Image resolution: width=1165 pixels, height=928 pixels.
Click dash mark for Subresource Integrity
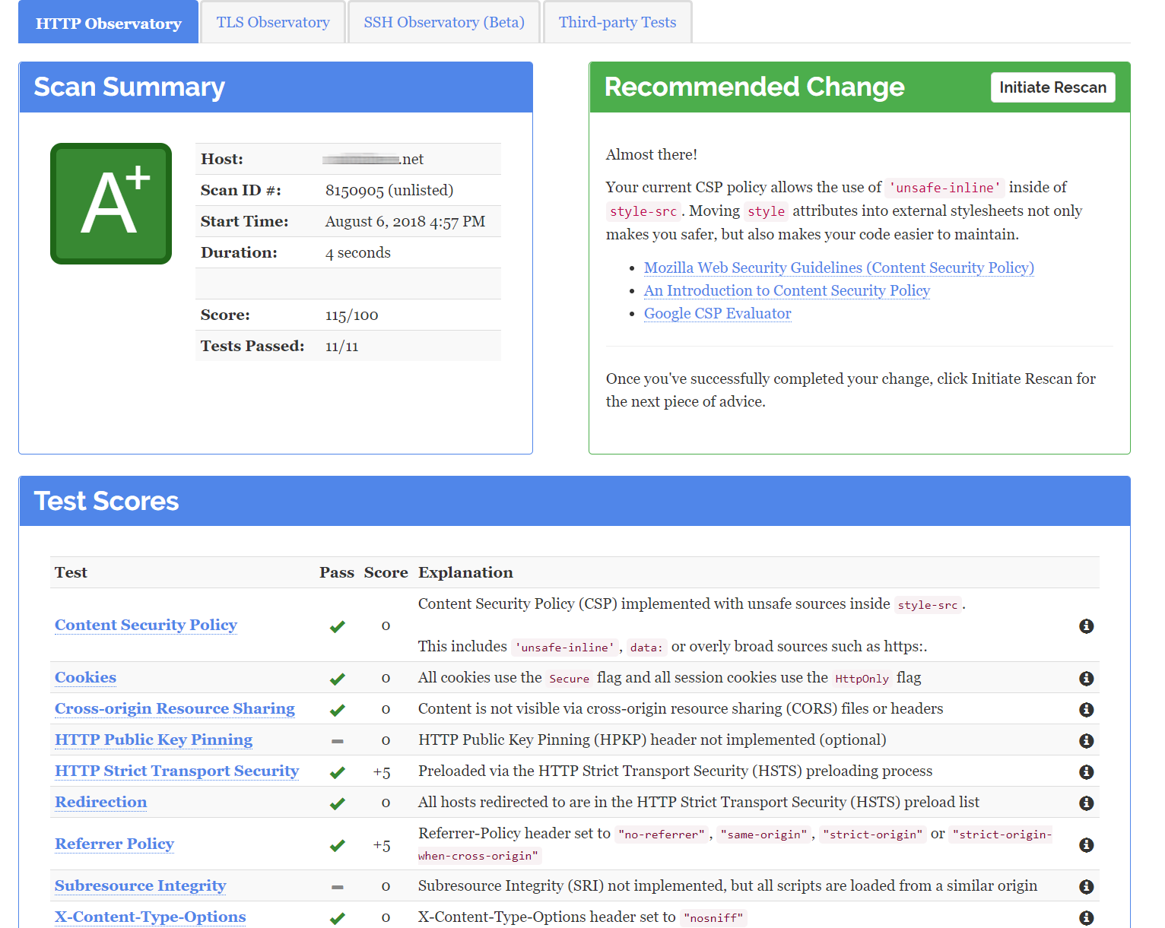click(338, 887)
